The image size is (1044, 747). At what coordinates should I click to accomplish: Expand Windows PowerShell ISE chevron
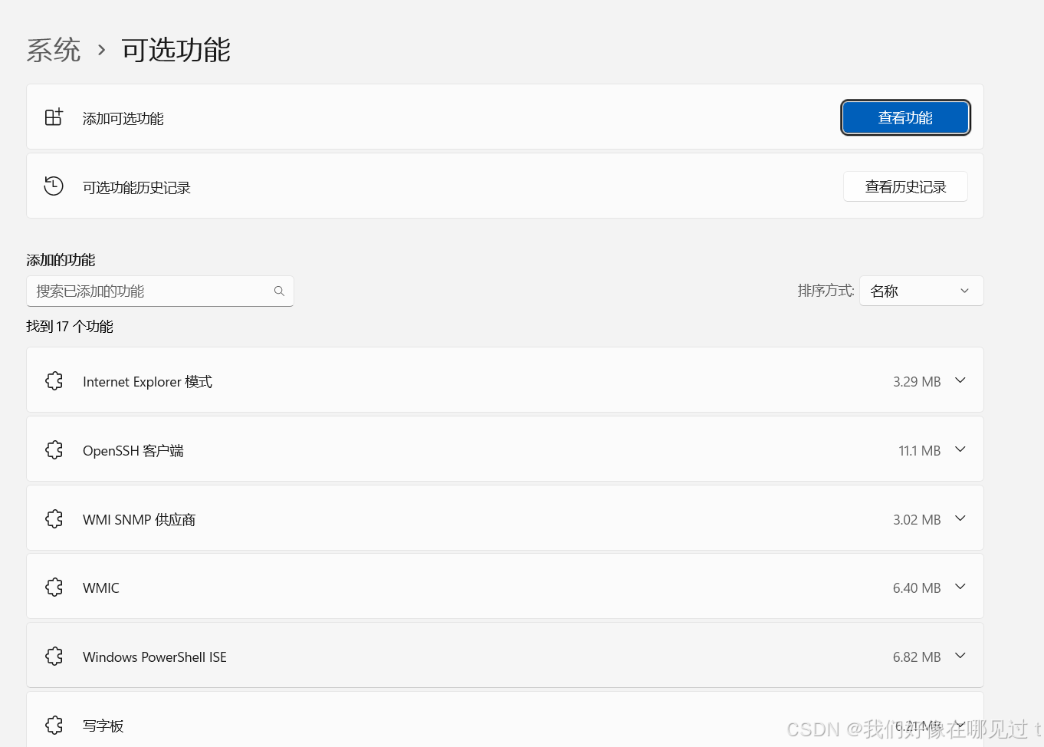tap(960, 656)
